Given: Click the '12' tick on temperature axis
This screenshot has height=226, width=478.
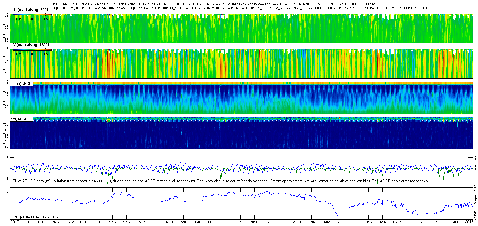Looking at the screenshot, I should 7,216.
